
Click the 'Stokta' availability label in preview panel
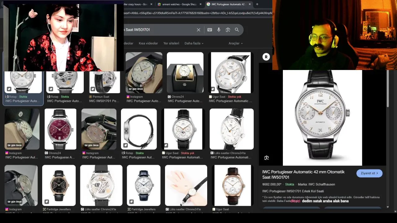coord(289,184)
